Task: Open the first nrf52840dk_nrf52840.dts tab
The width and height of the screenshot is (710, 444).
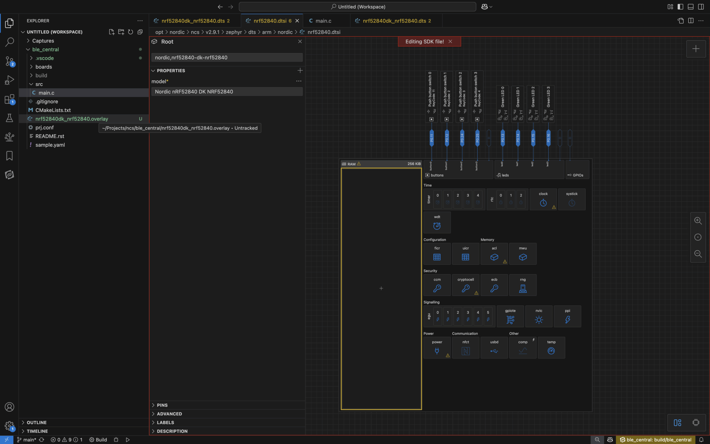Action: (193, 21)
